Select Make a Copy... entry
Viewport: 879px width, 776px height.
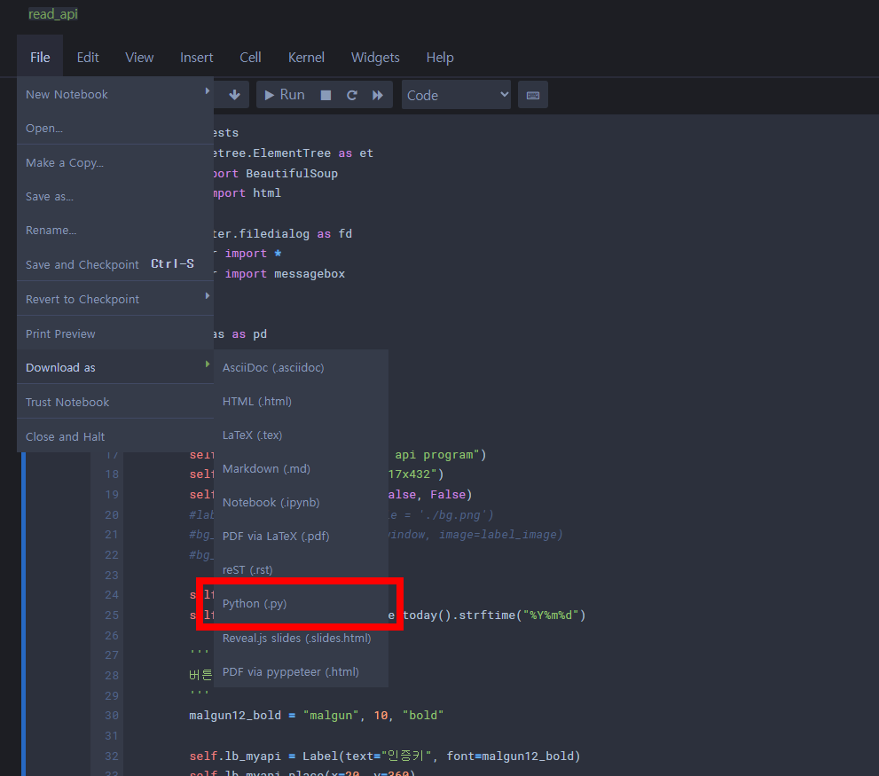click(115, 162)
